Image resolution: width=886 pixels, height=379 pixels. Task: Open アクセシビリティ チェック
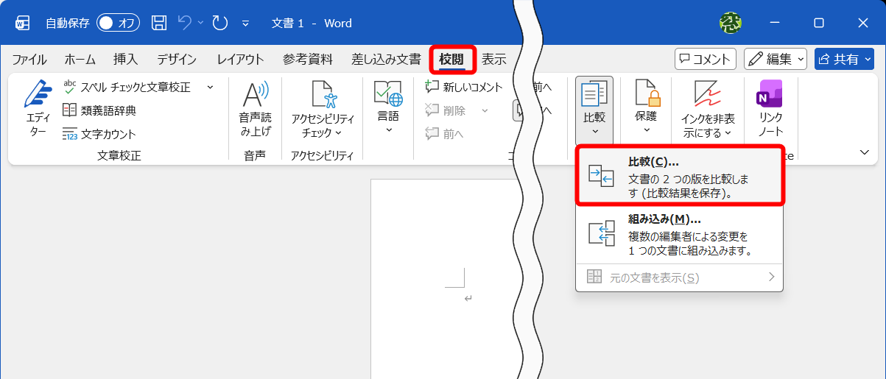323,109
